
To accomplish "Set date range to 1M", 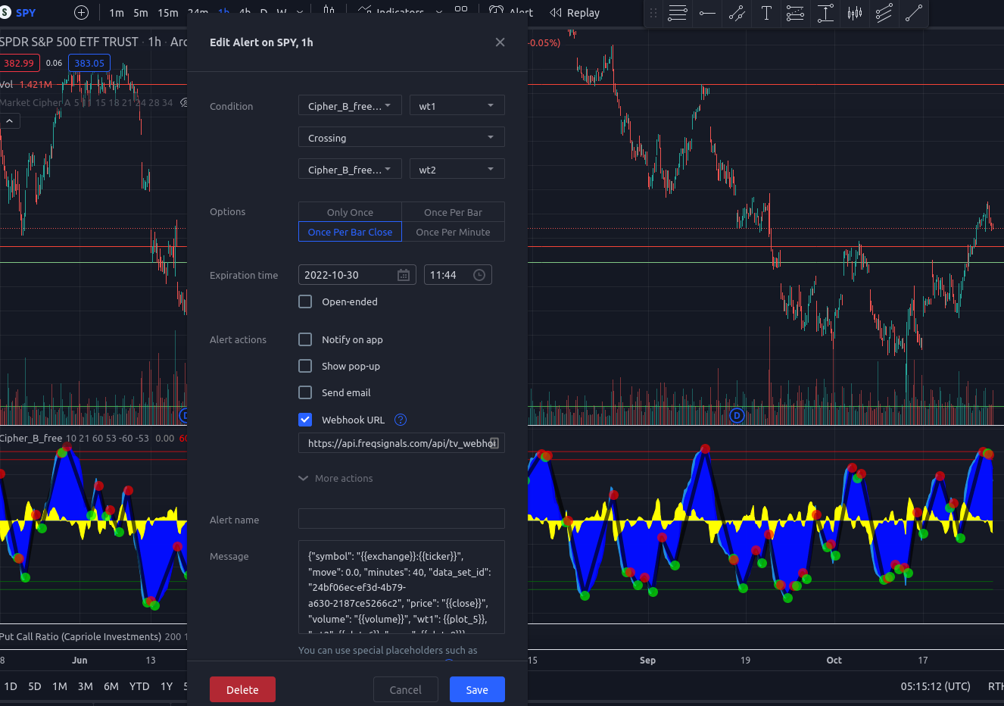I will pyautogui.click(x=60, y=686).
